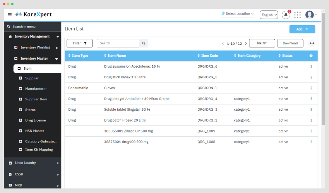This screenshot has width=329, height=193.
Task: Click the search magnifier button
Action: pyautogui.click(x=144, y=43)
